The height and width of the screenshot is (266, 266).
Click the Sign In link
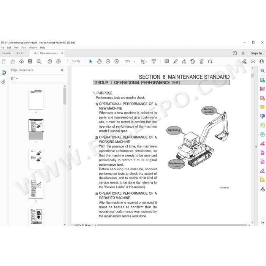click(x=256, y=53)
